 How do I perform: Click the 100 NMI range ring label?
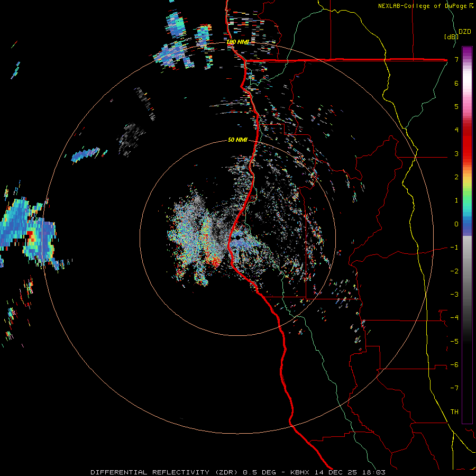(x=237, y=42)
